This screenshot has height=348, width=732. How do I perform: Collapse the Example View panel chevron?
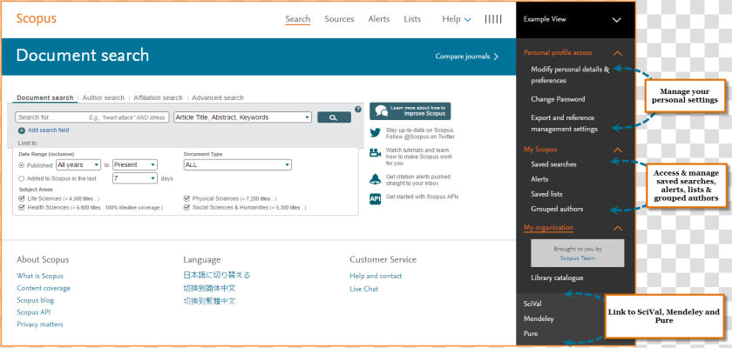pyautogui.click(x=617, y=19)
